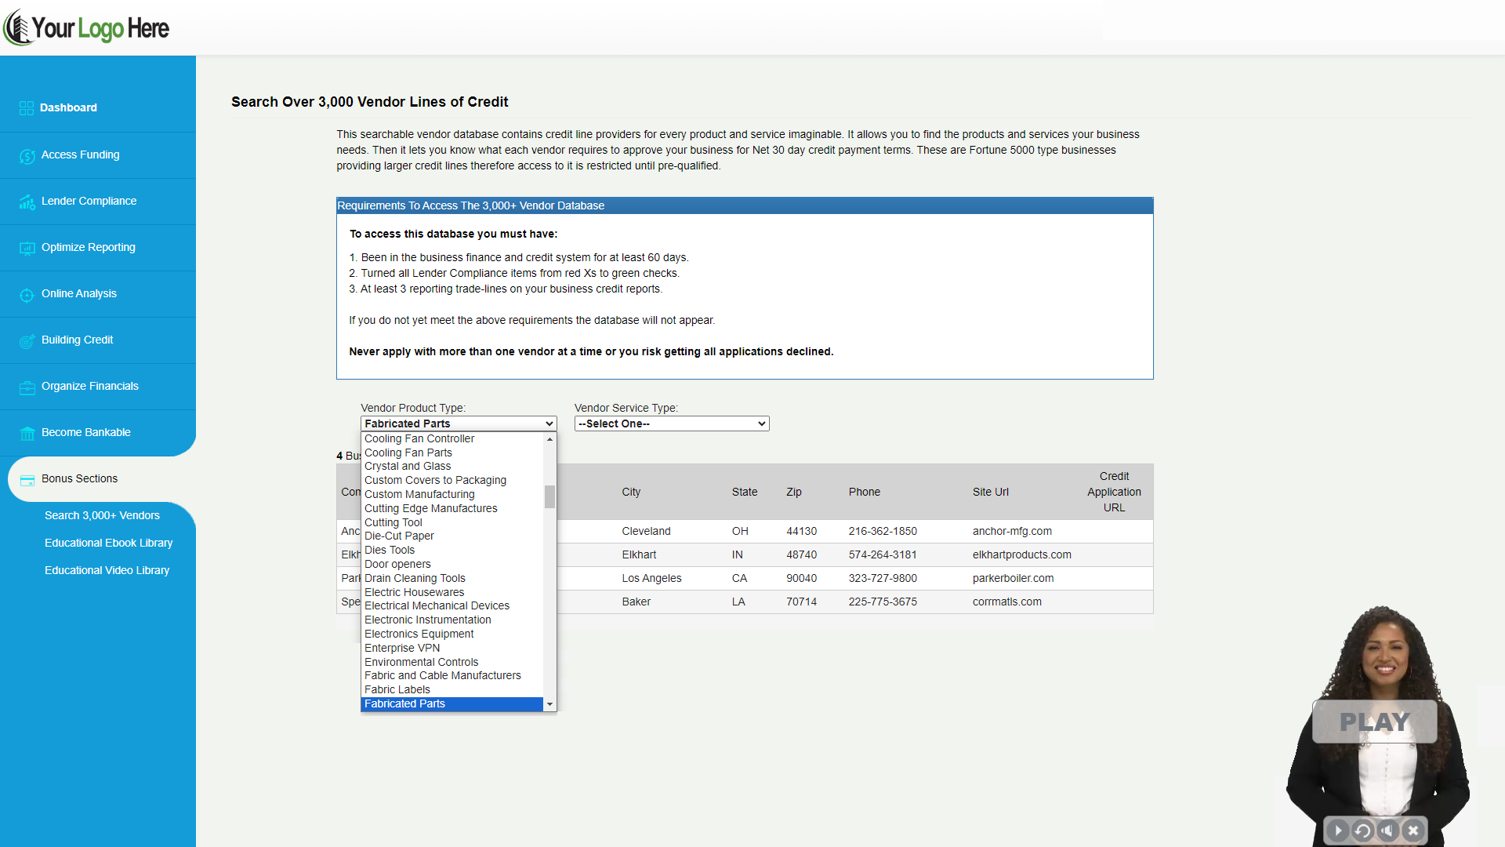Choose Electronics Equipment in the dropdown list
The image size is (1505, 847).
pos(419,634)
